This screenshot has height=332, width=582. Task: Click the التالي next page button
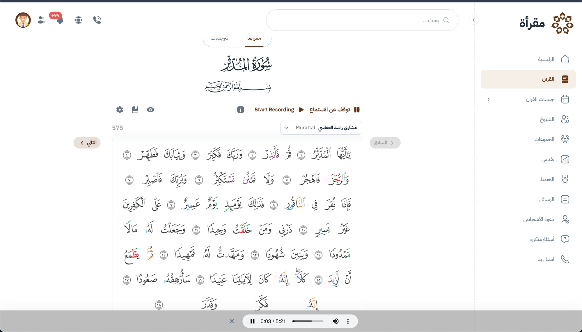[x=87, y=143]
